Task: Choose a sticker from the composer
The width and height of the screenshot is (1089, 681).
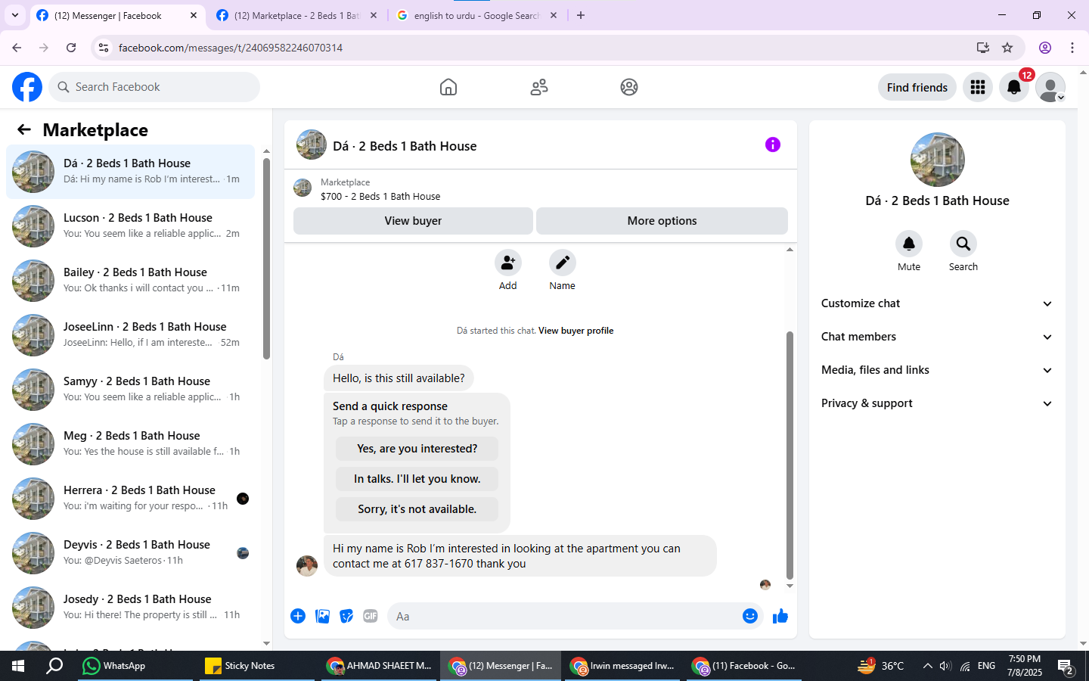Action: pos(346,616)
